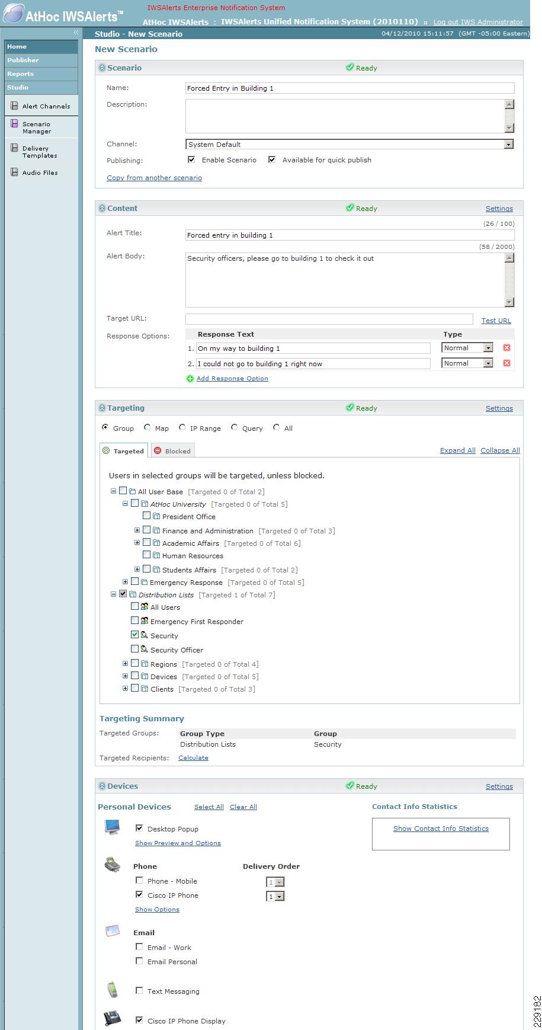Collapse the Targeting section header icon
The width and height of the screenshot is (542, 1030).
pos(102,408)
